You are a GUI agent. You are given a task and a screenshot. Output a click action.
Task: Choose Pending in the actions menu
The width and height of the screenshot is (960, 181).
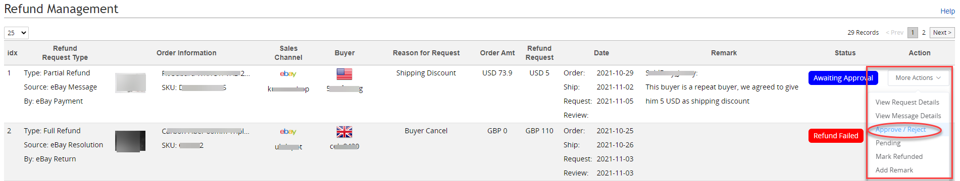pos(888,143)
